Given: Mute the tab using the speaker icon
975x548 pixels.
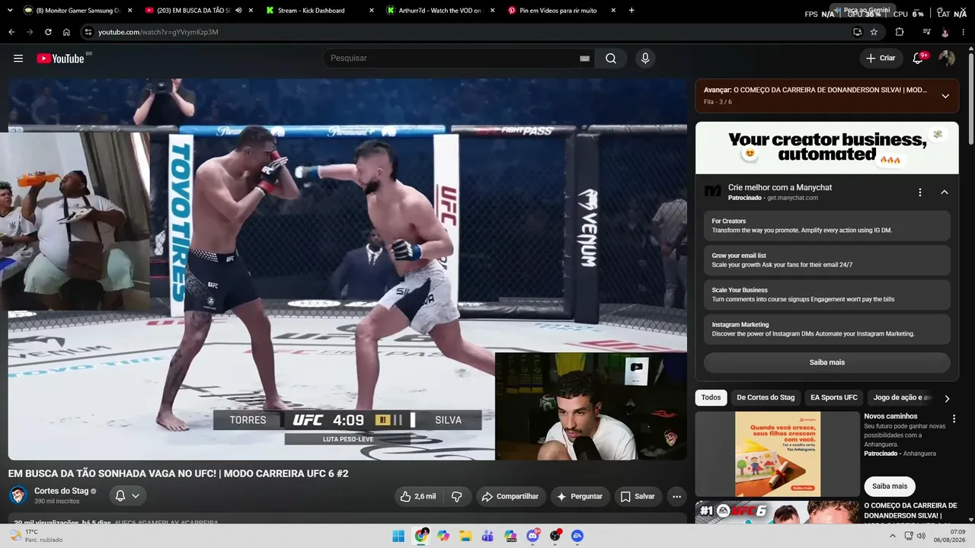Looking at the screenshot, I should pyautogui.click(x=238, y=11).
